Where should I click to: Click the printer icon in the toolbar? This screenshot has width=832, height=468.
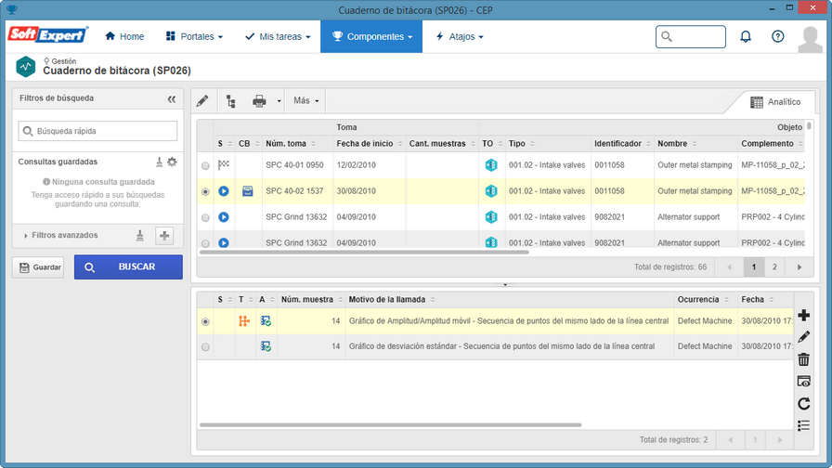pyautogui.click(x=259, y=101)
